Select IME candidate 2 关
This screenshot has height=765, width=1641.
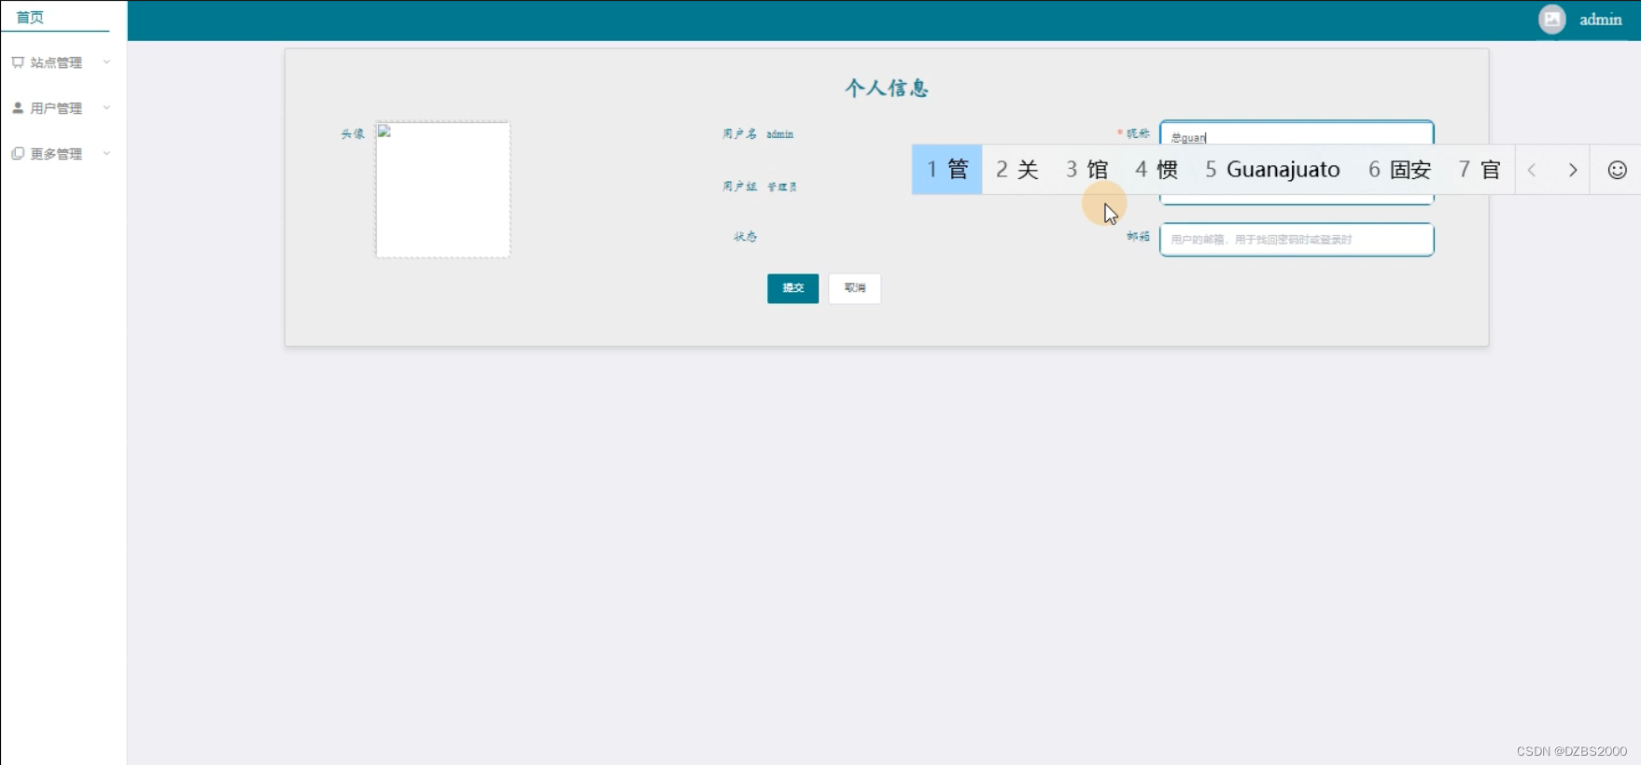click(1017, 170)
